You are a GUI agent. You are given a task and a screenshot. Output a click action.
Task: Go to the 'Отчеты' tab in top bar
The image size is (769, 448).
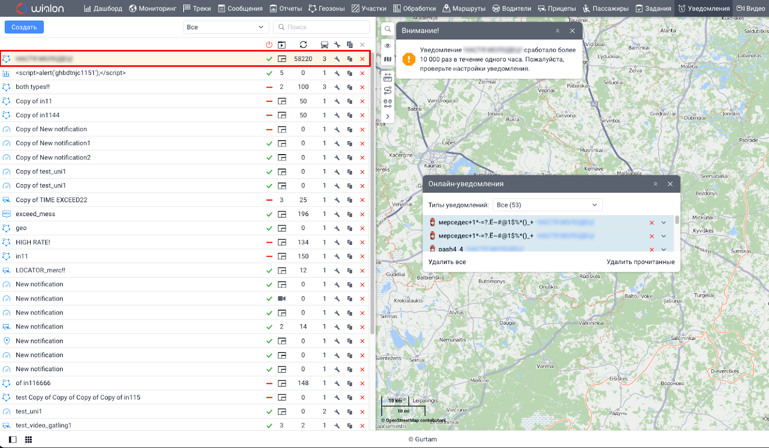[x=286, y=8]
